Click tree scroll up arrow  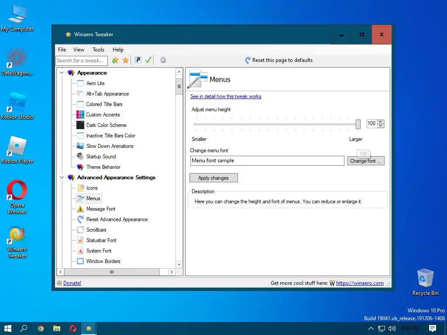(179, 72)
